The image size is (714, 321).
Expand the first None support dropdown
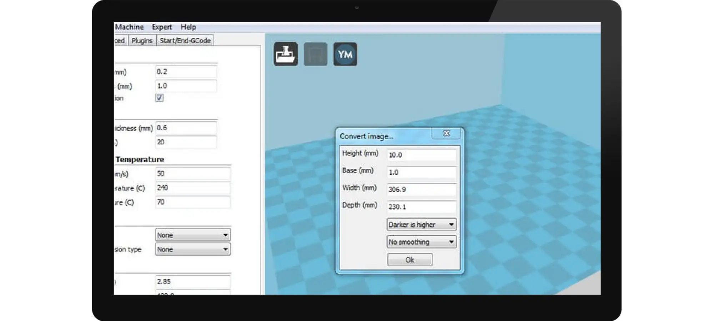coord(193,235)
